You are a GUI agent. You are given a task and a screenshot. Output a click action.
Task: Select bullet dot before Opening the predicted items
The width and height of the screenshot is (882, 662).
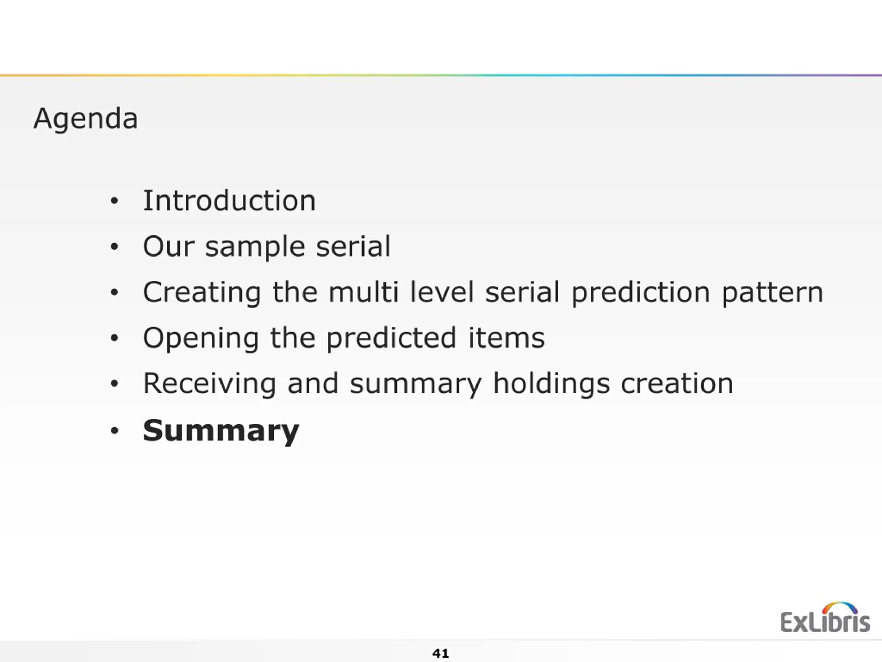114,338
